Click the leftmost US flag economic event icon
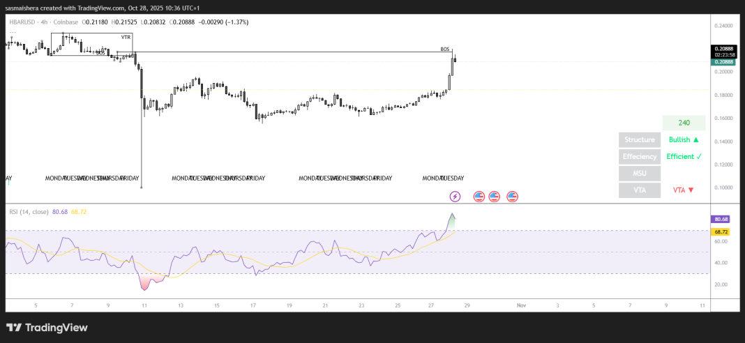Screen dimensions: 745x343 click(479, 196)
